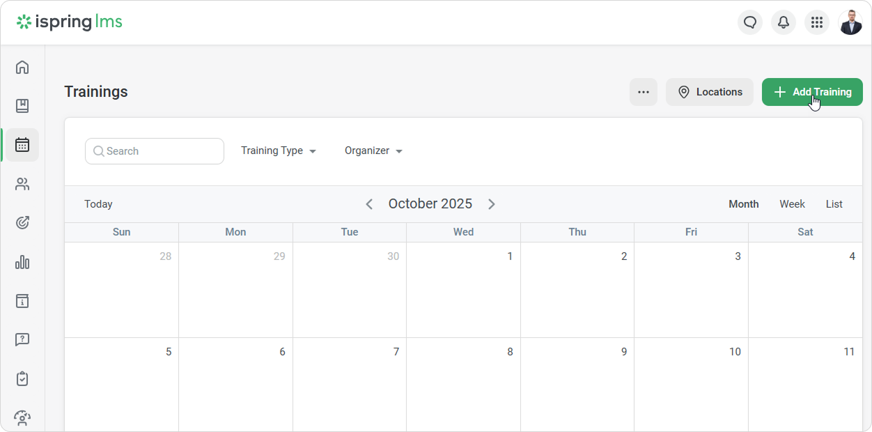
Task: Open the apps grid launcher icon
Action: pyautogui.click(x=817, y=22)
